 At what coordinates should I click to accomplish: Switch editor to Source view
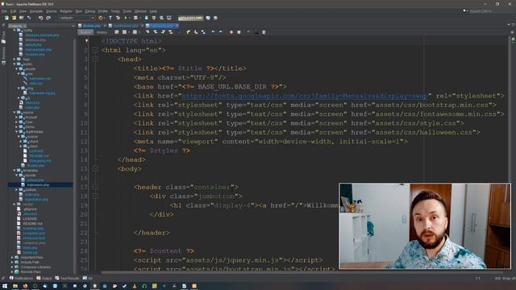pos(85,32)
